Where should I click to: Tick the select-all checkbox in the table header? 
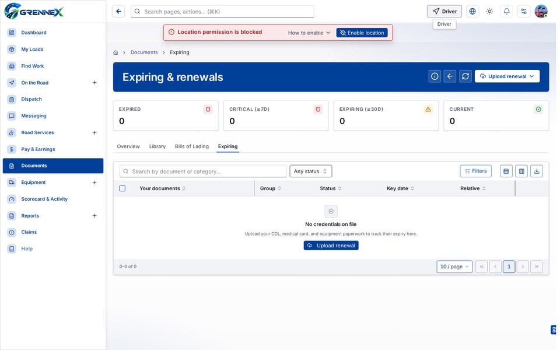click(123, 188)
